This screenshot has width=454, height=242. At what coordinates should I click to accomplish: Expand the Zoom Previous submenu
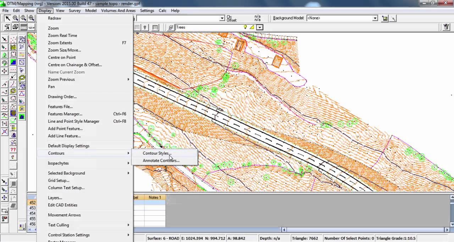85,79
